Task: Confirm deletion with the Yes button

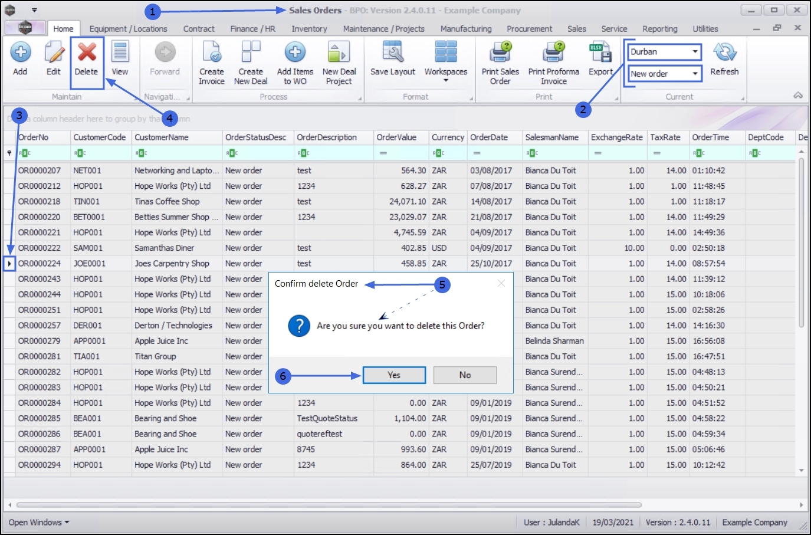Action: click(394, 375)
